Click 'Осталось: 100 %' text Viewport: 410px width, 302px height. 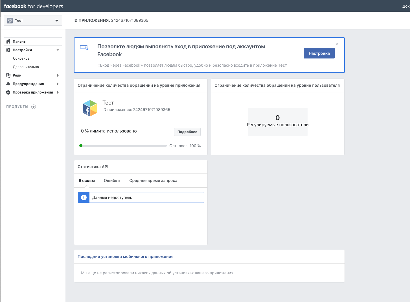(x=185, y=146)
